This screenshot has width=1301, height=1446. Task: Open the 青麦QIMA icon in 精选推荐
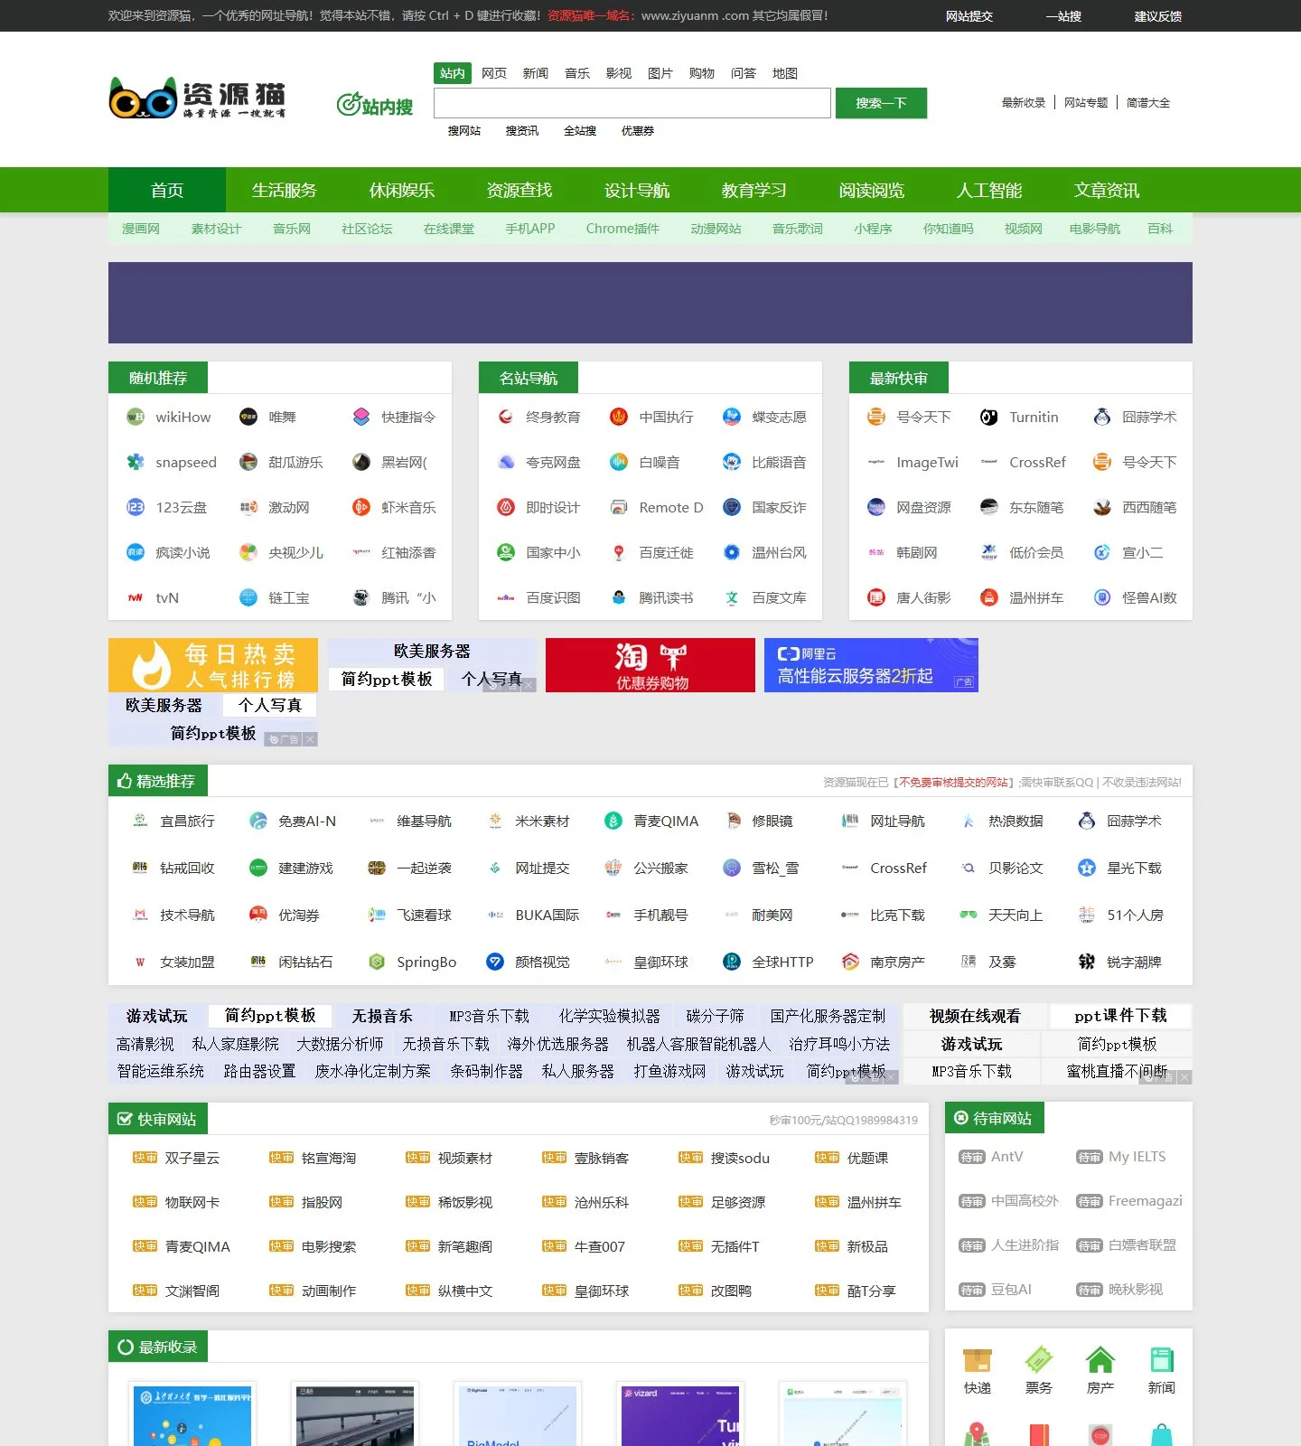coord(613,821)
